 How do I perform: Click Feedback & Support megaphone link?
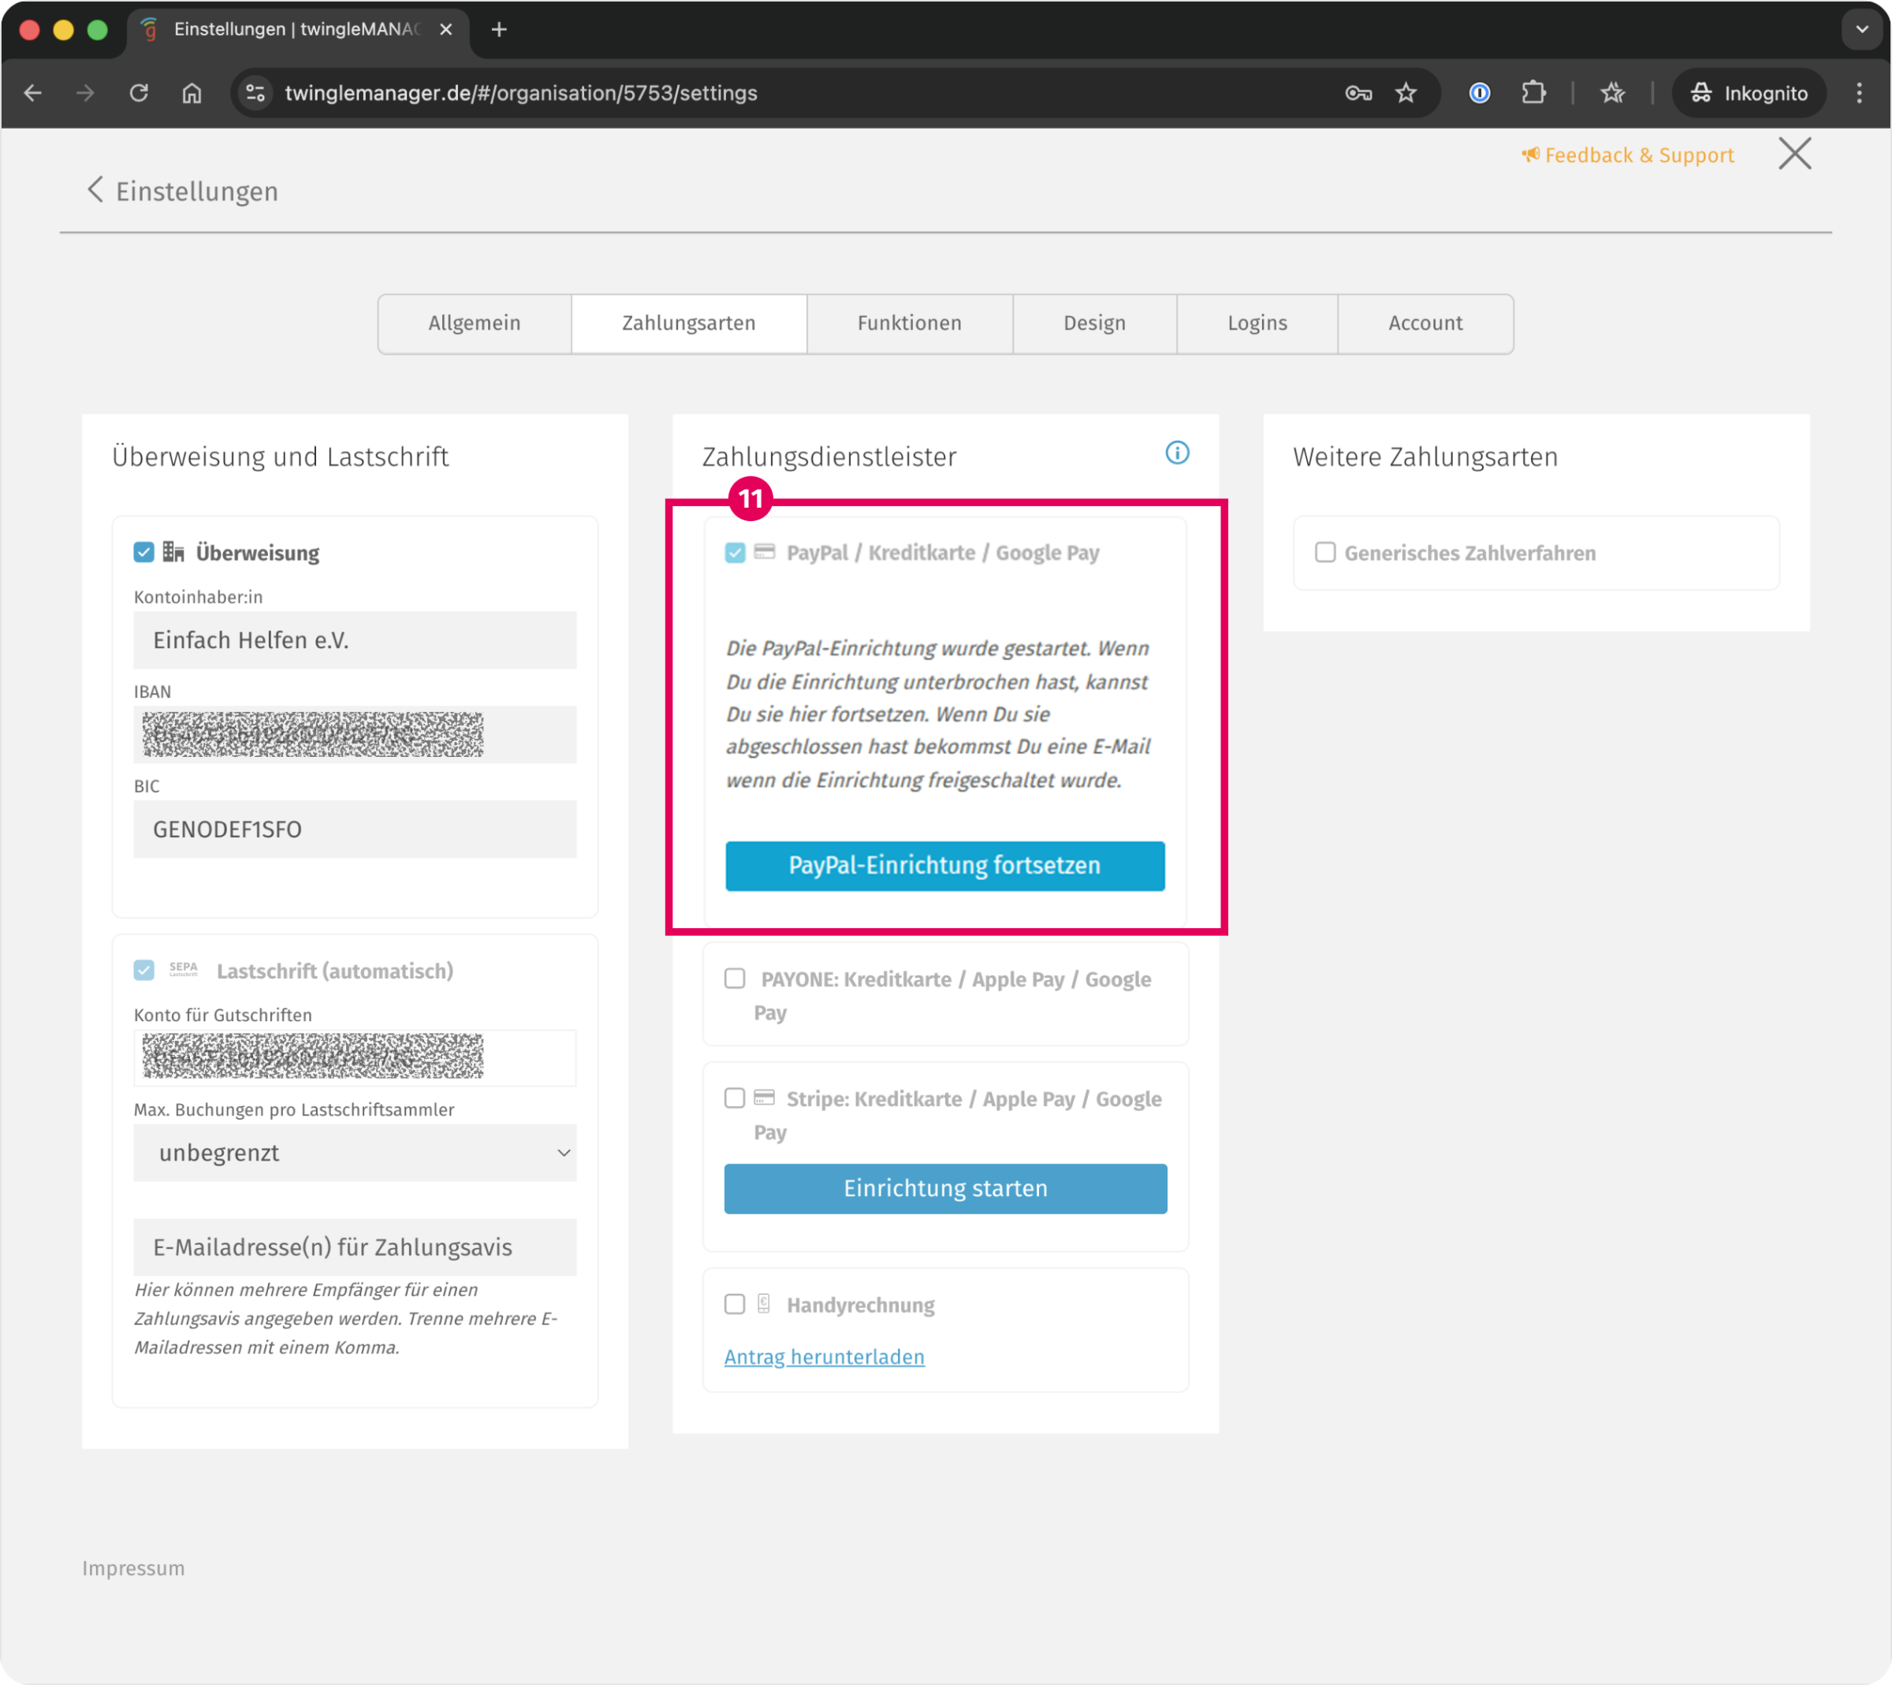click(1628, 155)
